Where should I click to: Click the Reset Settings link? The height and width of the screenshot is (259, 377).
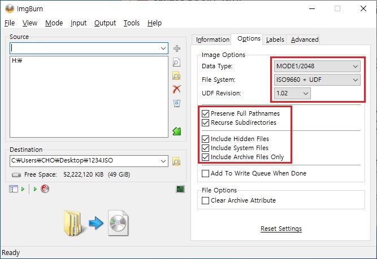281,229
